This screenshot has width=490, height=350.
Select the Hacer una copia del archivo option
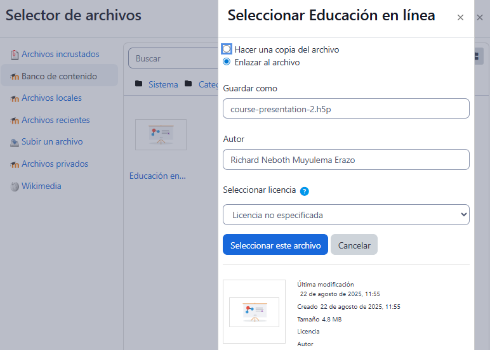[x=227, y=49]
